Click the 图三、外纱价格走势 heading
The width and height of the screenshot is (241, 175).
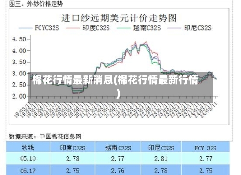pyautogui.click(x=36, y=4)
